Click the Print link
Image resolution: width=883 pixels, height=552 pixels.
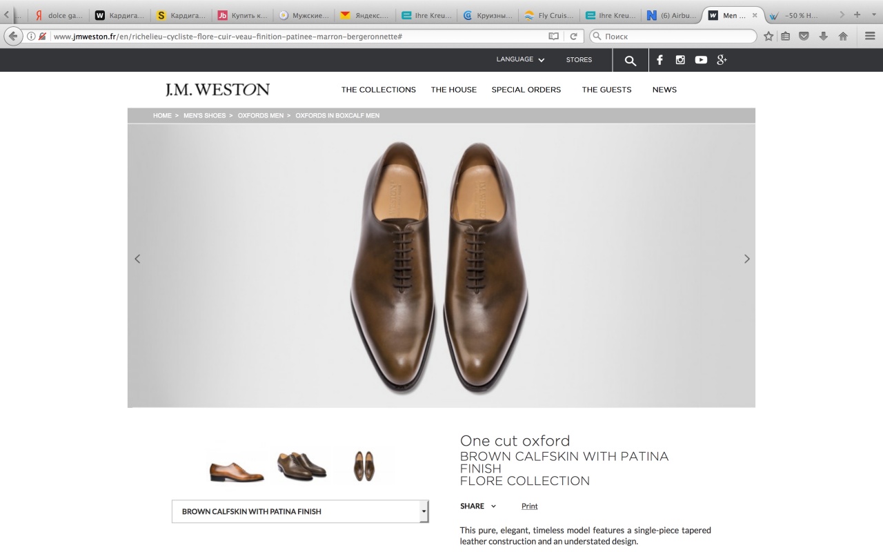529,506
